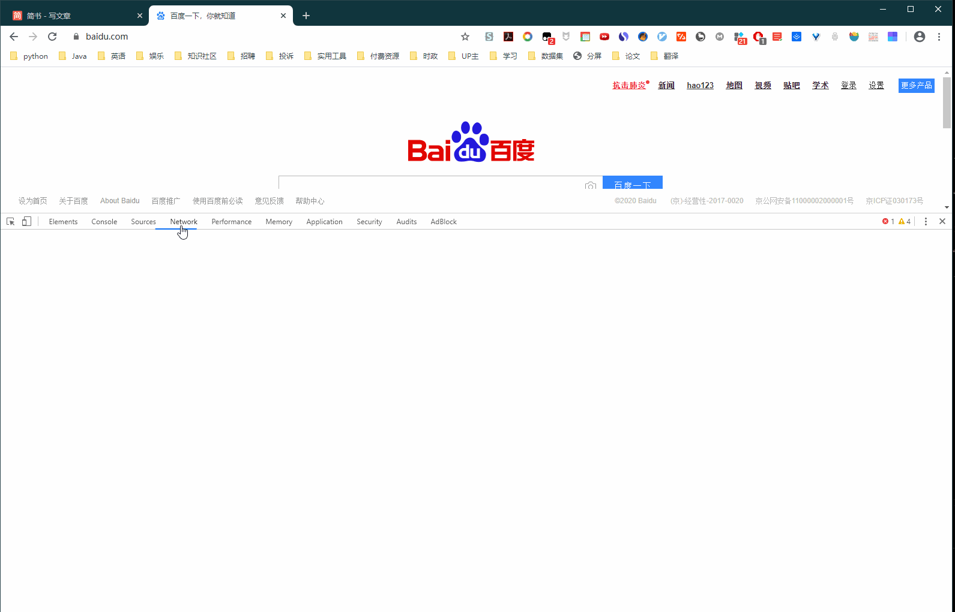Screen dimensions: 955x612
Task: Open DevTools customize menu (three dots)
Action: [x=926, y=222]
